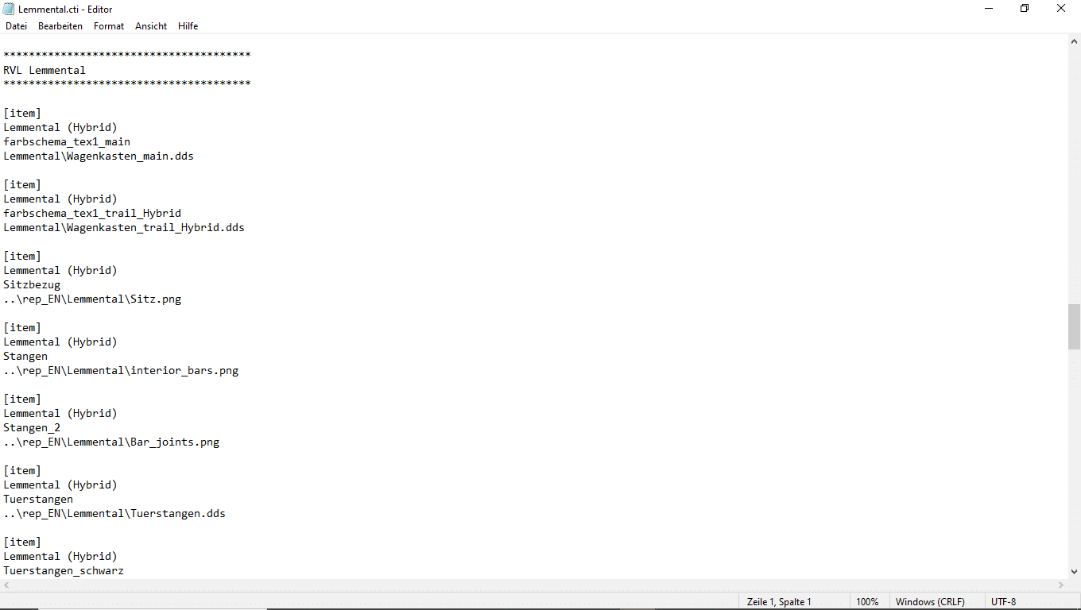Open the Format menu
The height and width of the screenshot is (610, 1081).
[x=109, y=26]
